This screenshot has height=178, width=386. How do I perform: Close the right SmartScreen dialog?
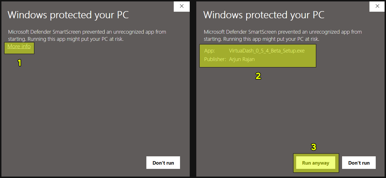pyautogui.click(x=377, y=6)
